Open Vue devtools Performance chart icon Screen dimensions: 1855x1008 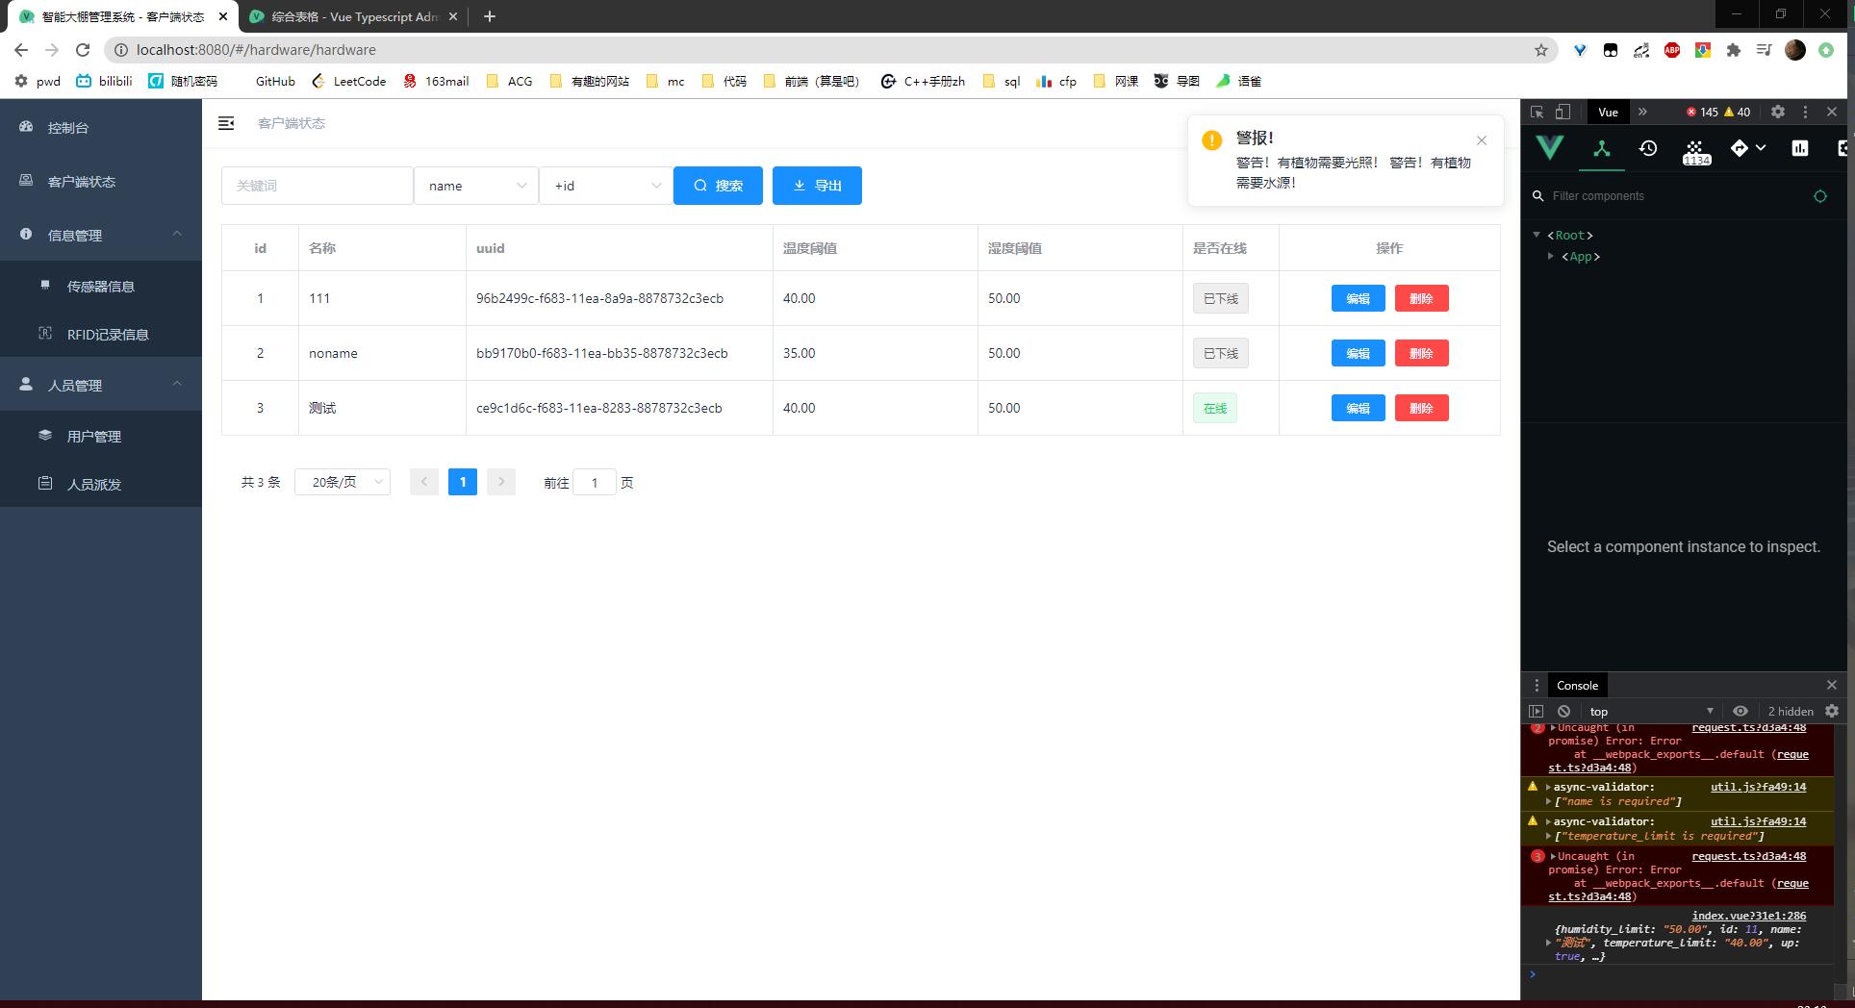click(x=1800, y=148)
